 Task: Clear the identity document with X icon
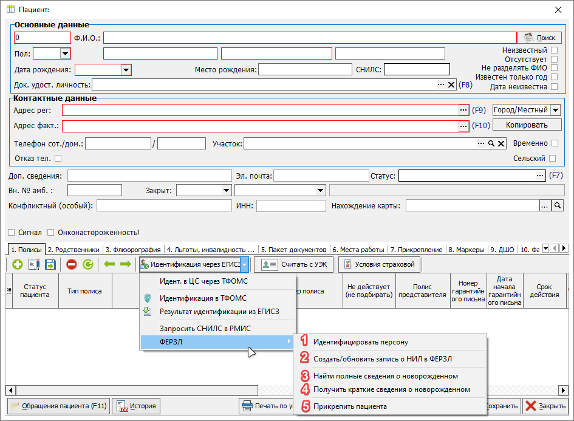tap(451, 85)
